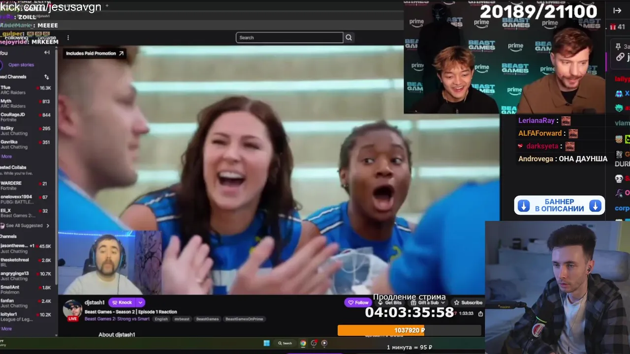Open the dropdown arrow next to Knock
Viewport: 630px width, 354px height.
pos(140,302)
